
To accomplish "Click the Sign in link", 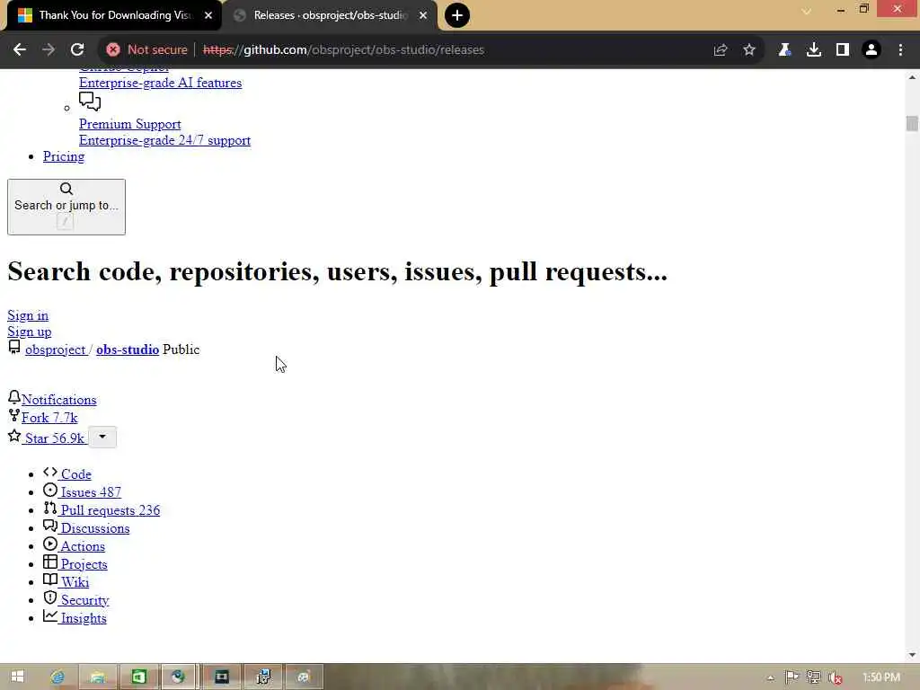I will click(28, 315).
